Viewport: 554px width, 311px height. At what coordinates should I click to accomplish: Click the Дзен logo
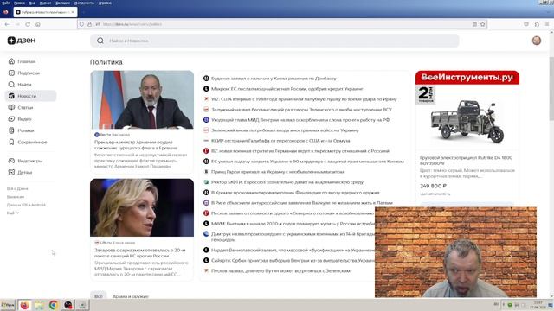22,41
